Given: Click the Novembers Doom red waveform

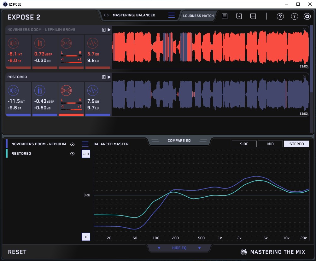Looking at the screenshot, I should tap(210, 47).
